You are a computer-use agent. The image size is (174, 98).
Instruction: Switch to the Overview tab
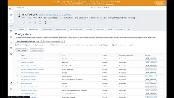[x=21, y=29]
